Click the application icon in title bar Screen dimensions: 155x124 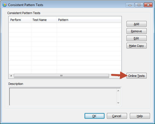(x=4, y=5)
